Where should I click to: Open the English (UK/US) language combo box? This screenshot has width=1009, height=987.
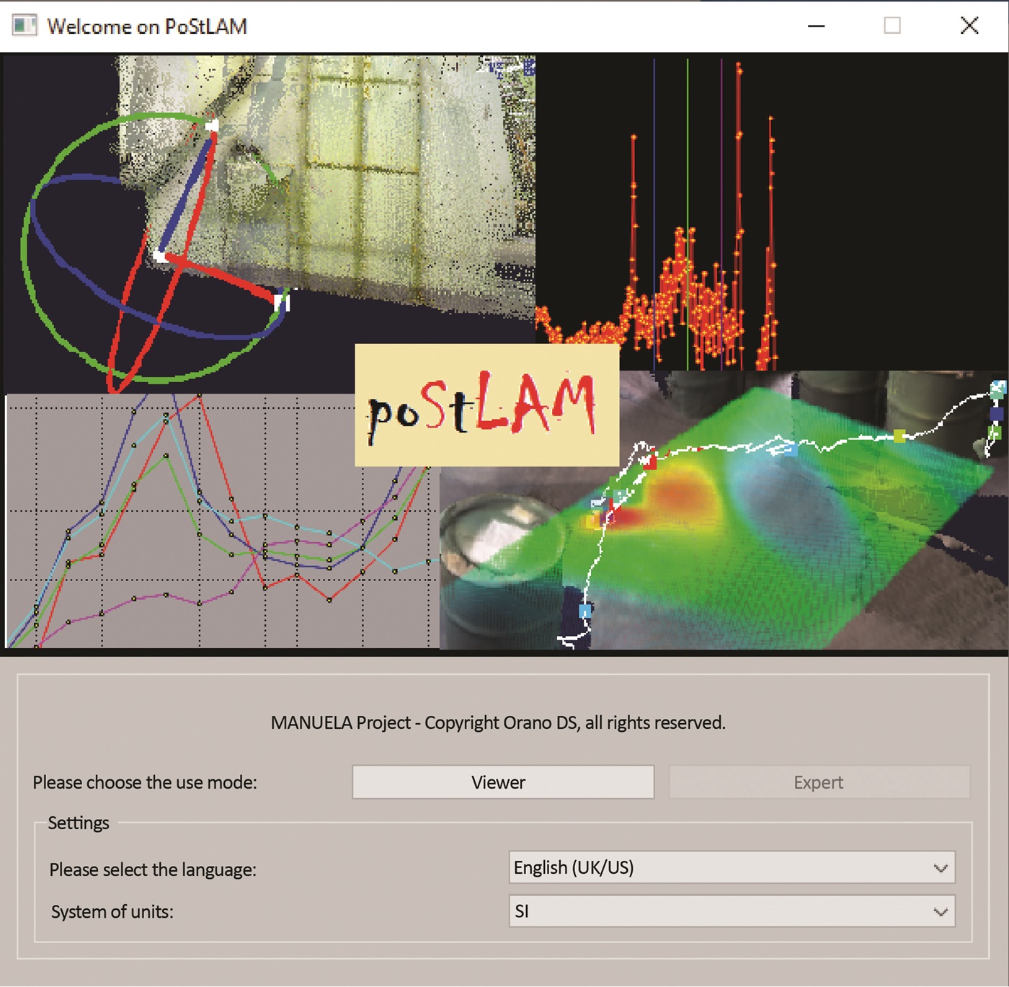tap(721, 868)
